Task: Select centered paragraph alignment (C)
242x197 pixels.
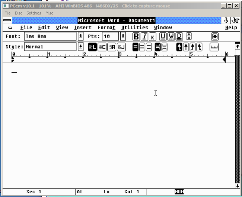Action: point(102,47)
